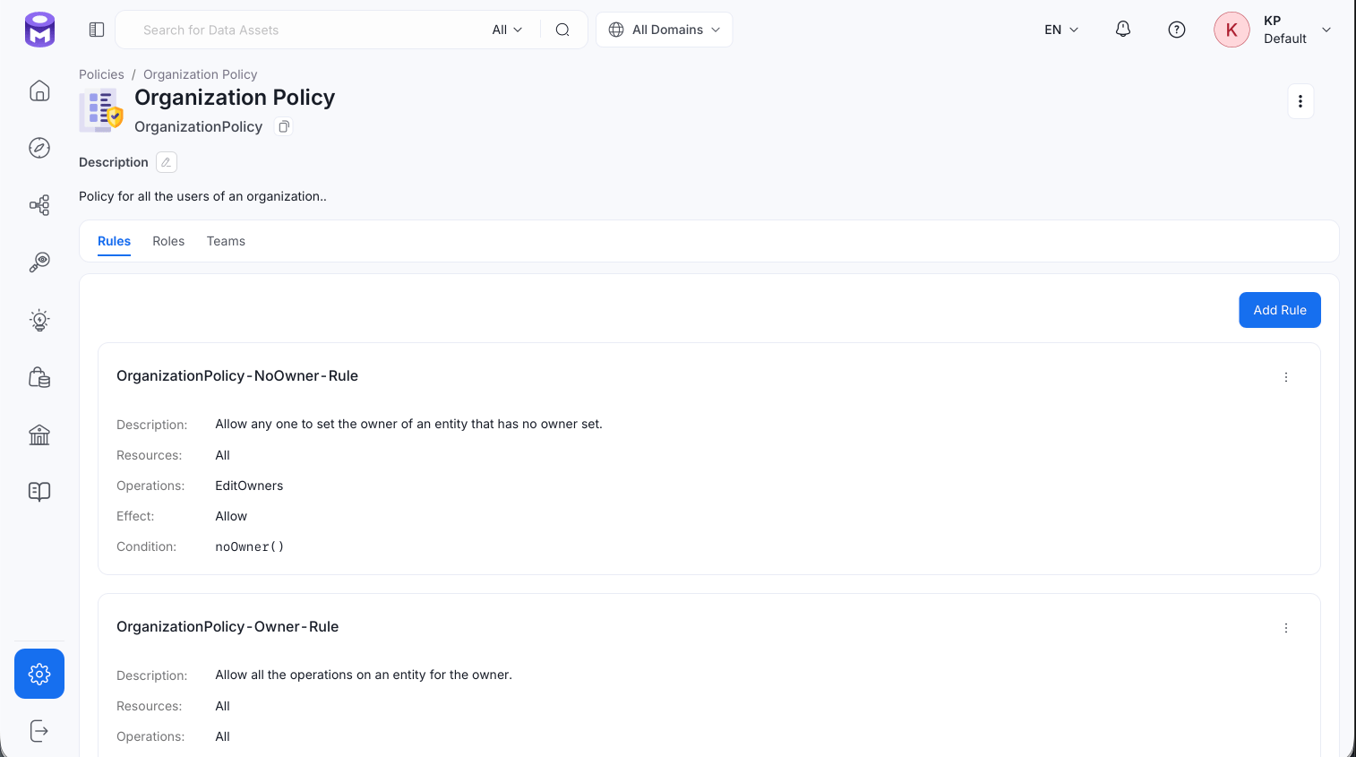Viewport: 1356px width, 757px height.
Task: Open the EN language dropdown
Action: tap(1061, 30)
